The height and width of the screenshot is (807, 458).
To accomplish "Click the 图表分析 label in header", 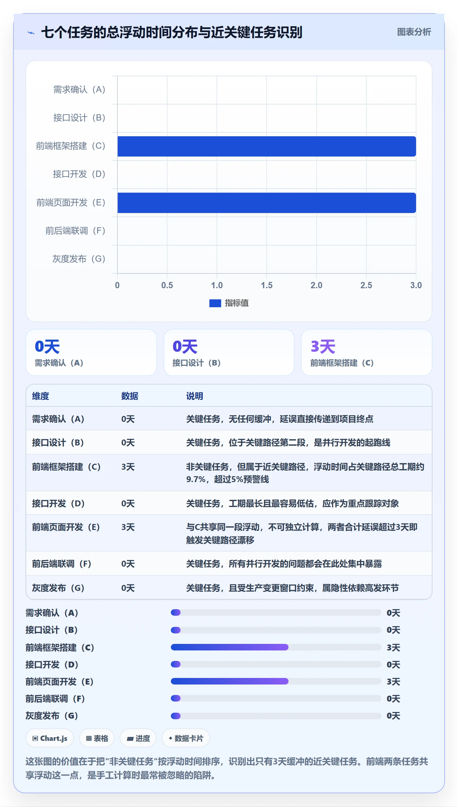I will (414, 32).
